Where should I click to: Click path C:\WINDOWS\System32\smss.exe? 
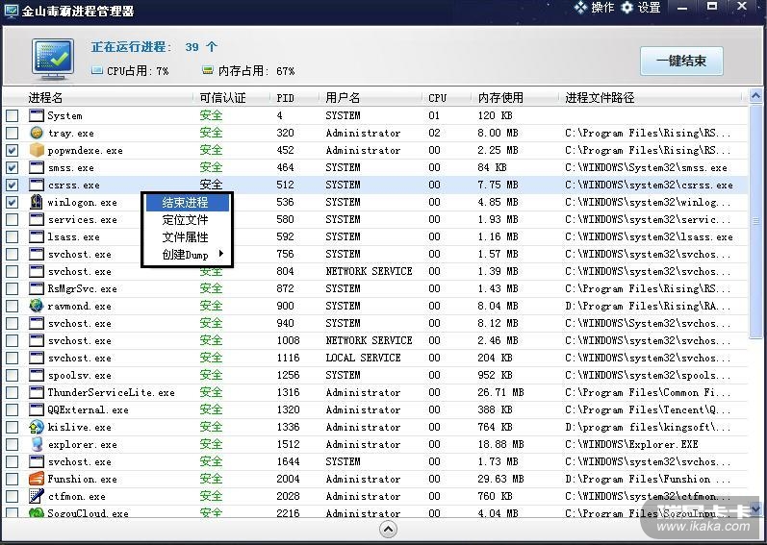coord(646,167)
